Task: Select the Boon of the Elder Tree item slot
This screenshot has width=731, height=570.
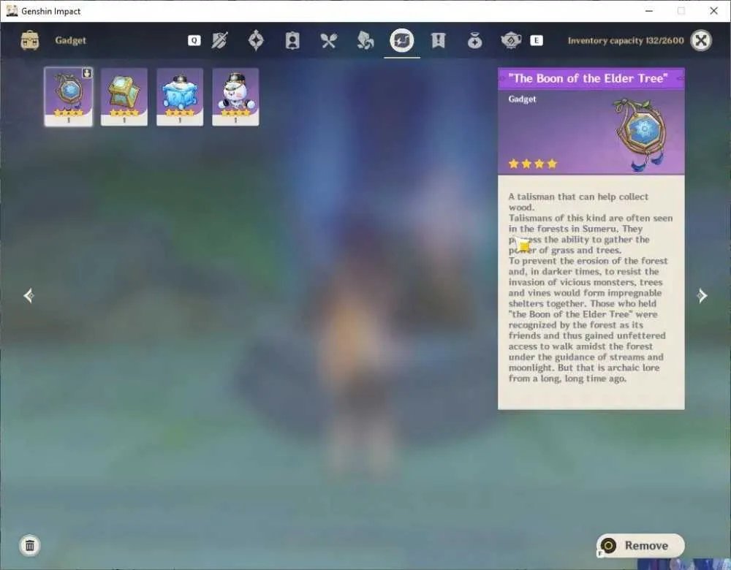Action: point(69,96)
